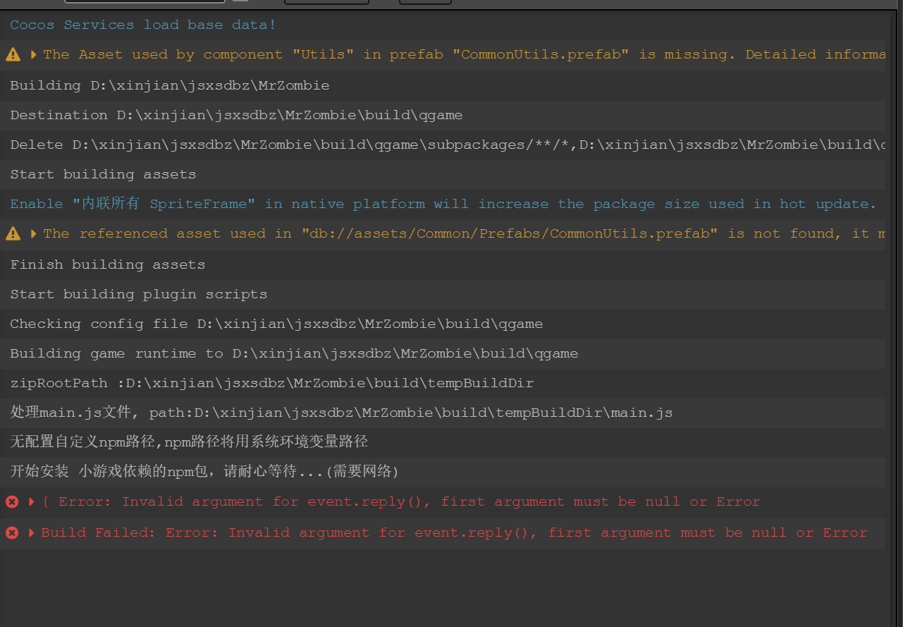Click the warning icon on the referenced asset not found line
Image resolution: width=903 pixels, height=627 pixels.
pyautogui.click(x=13, y=233)
